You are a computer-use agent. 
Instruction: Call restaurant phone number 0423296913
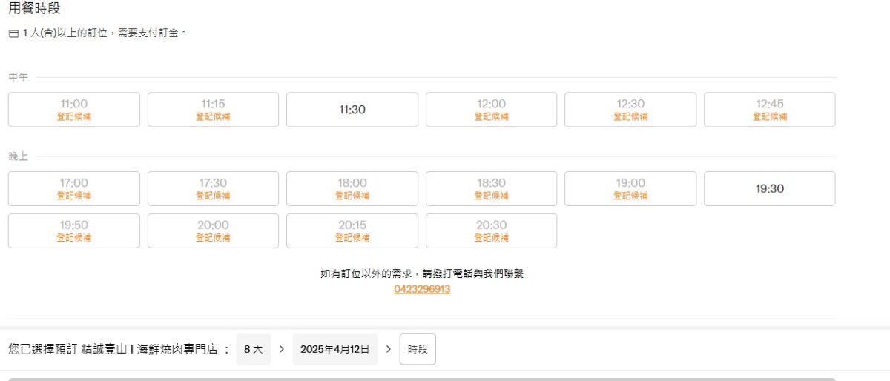tap(422, 290)
